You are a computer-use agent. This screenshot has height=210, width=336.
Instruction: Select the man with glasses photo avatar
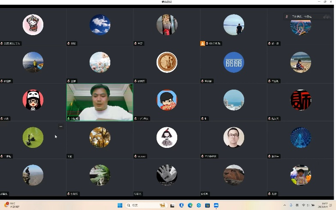234,138
